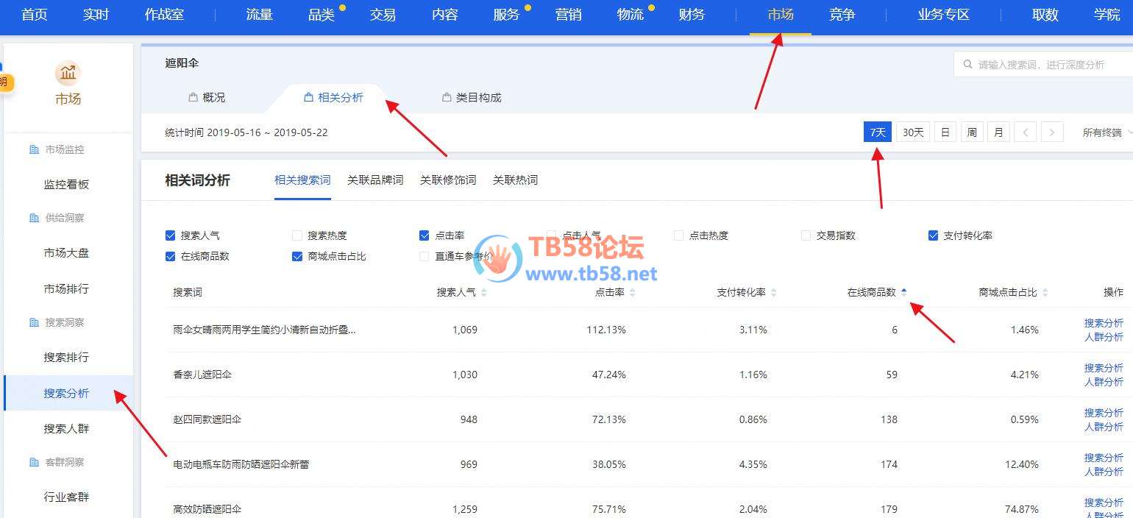Click the search magnifier icon

click(967, 65)
